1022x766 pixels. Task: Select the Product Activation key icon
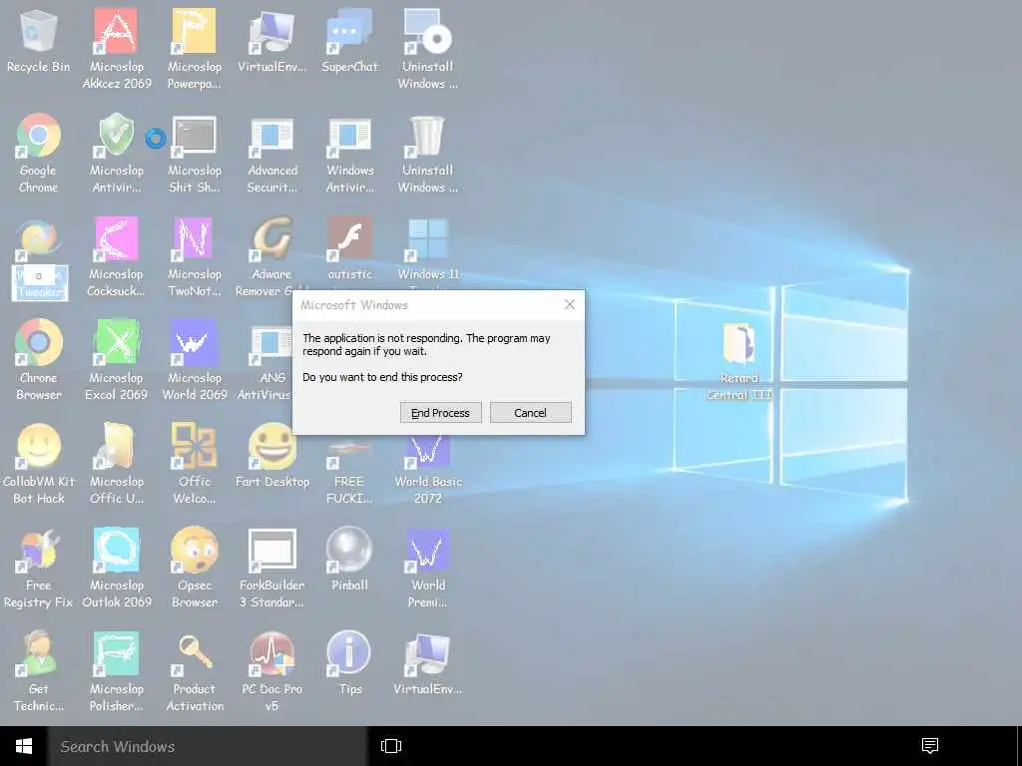(194, 653)
